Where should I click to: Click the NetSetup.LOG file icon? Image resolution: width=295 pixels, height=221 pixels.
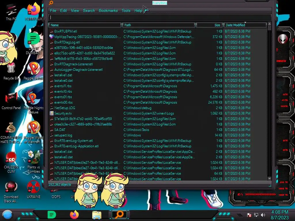(x=52, y=108)
